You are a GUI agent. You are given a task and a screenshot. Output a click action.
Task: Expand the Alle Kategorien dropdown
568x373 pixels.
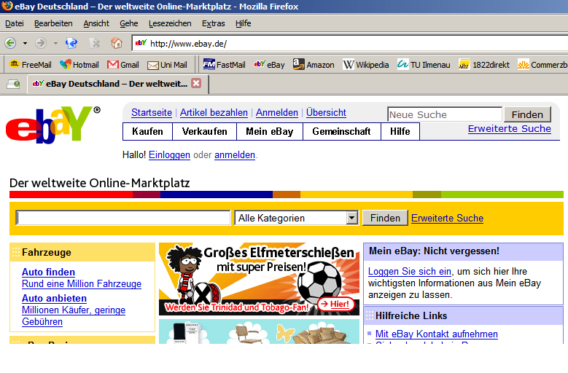point(352,218)
